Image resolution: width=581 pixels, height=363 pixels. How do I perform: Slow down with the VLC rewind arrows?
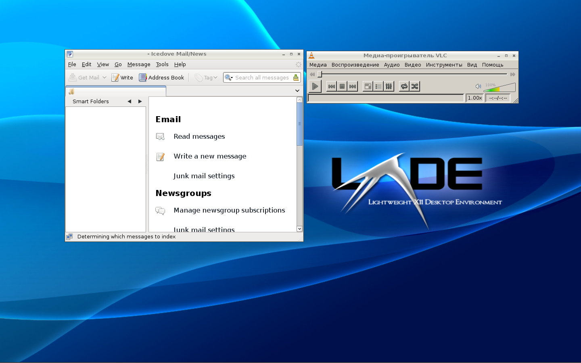coord(312,74)
